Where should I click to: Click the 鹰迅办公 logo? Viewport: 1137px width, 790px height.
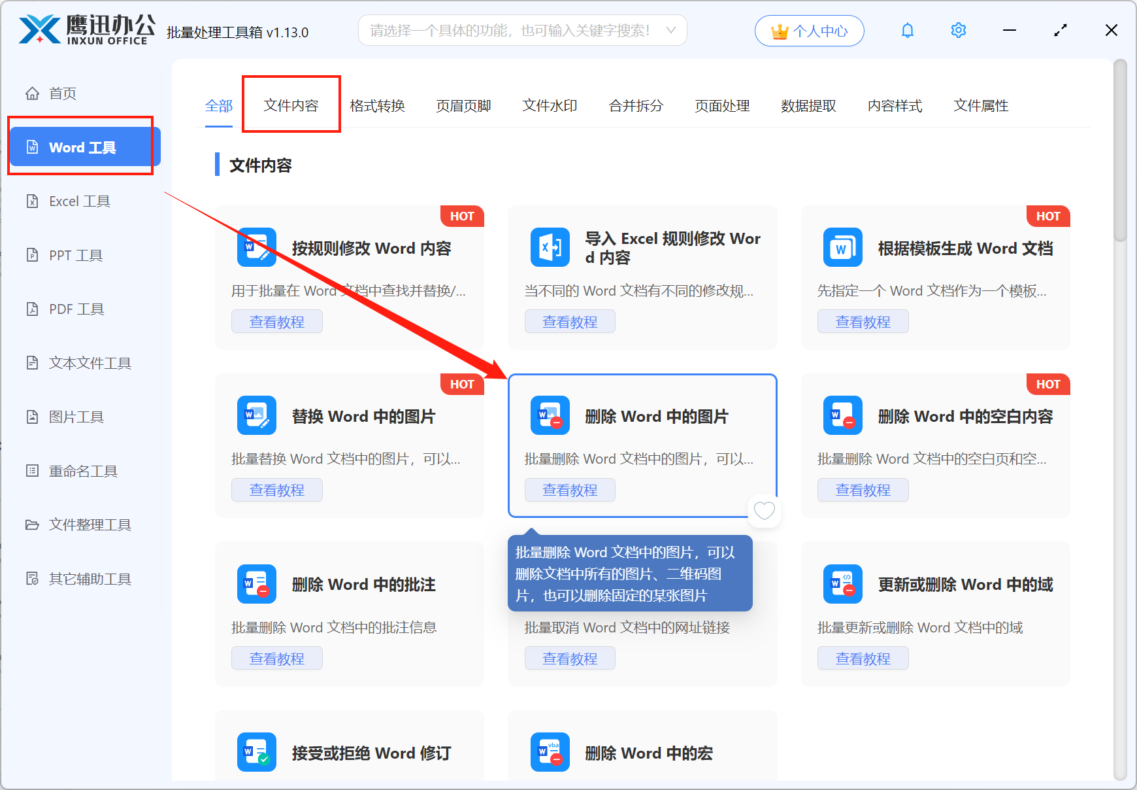(85, 29)
